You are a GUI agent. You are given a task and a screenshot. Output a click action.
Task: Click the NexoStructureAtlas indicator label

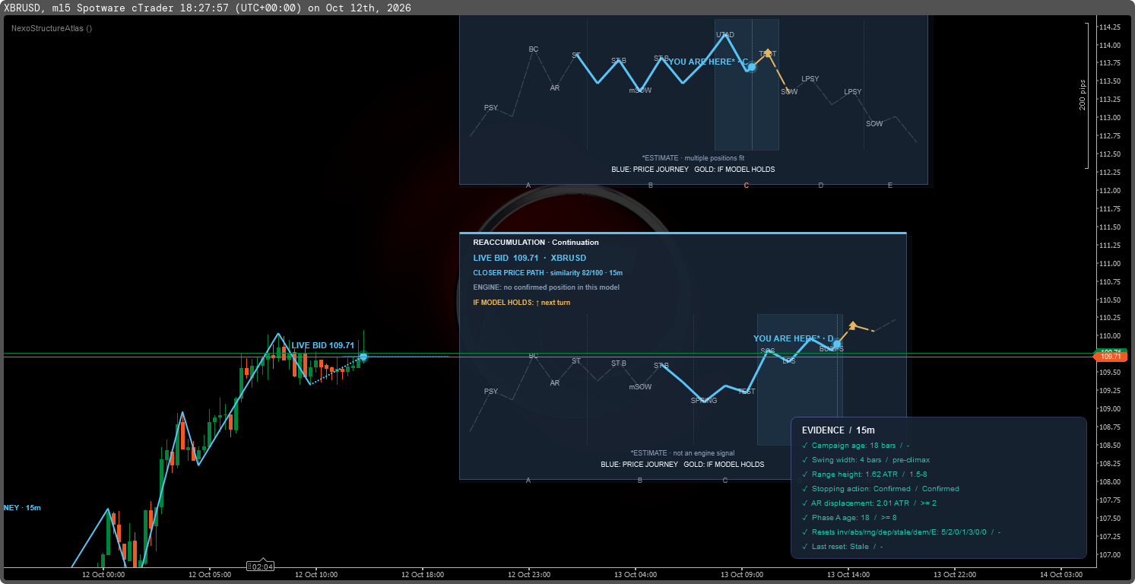(52, 28)
